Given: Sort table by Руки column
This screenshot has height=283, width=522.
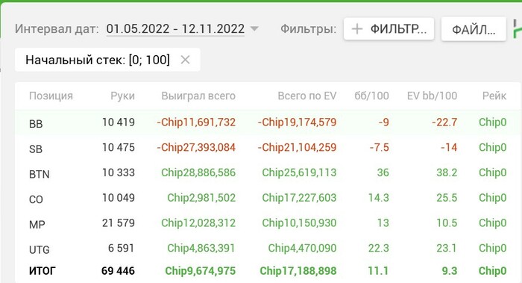Looking at the screenshot, I should tap(122, 96).
